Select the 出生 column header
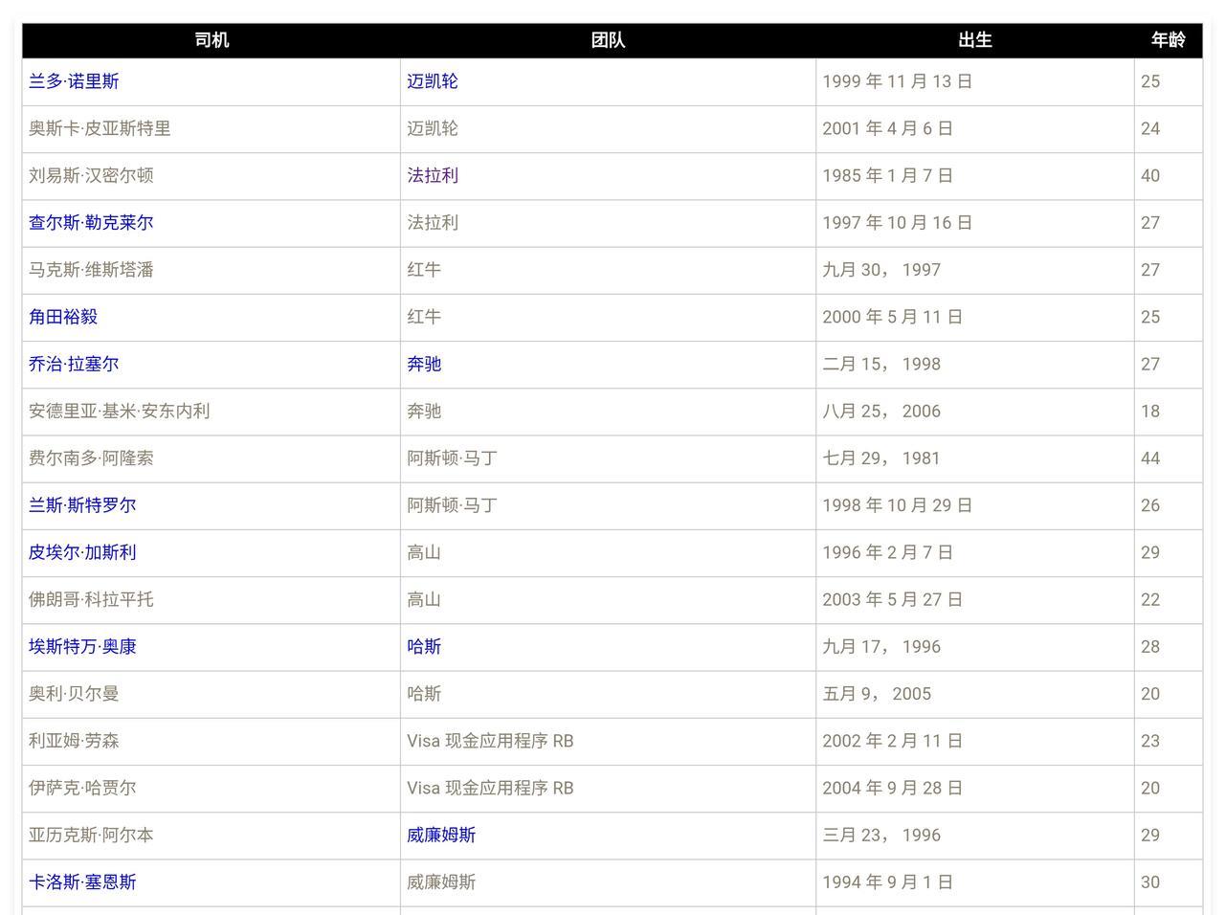The height and width of the screenshot is (915, 1225). tap(974, 40)
